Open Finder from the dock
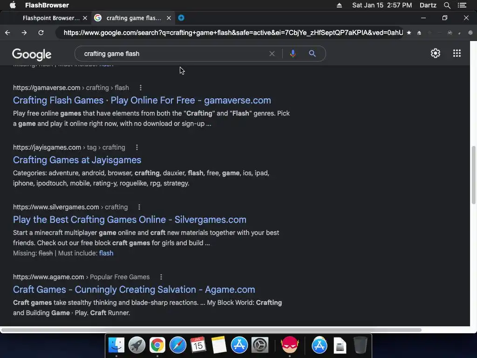 [x=116, y=345]
